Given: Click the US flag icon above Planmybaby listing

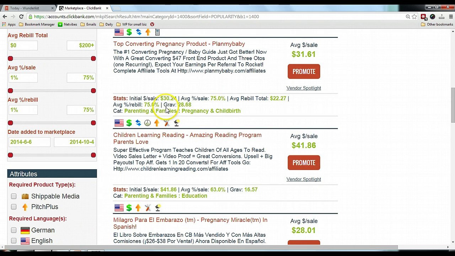Looking at the screenshot, I should pyautogui.click(x=119, y=32).
